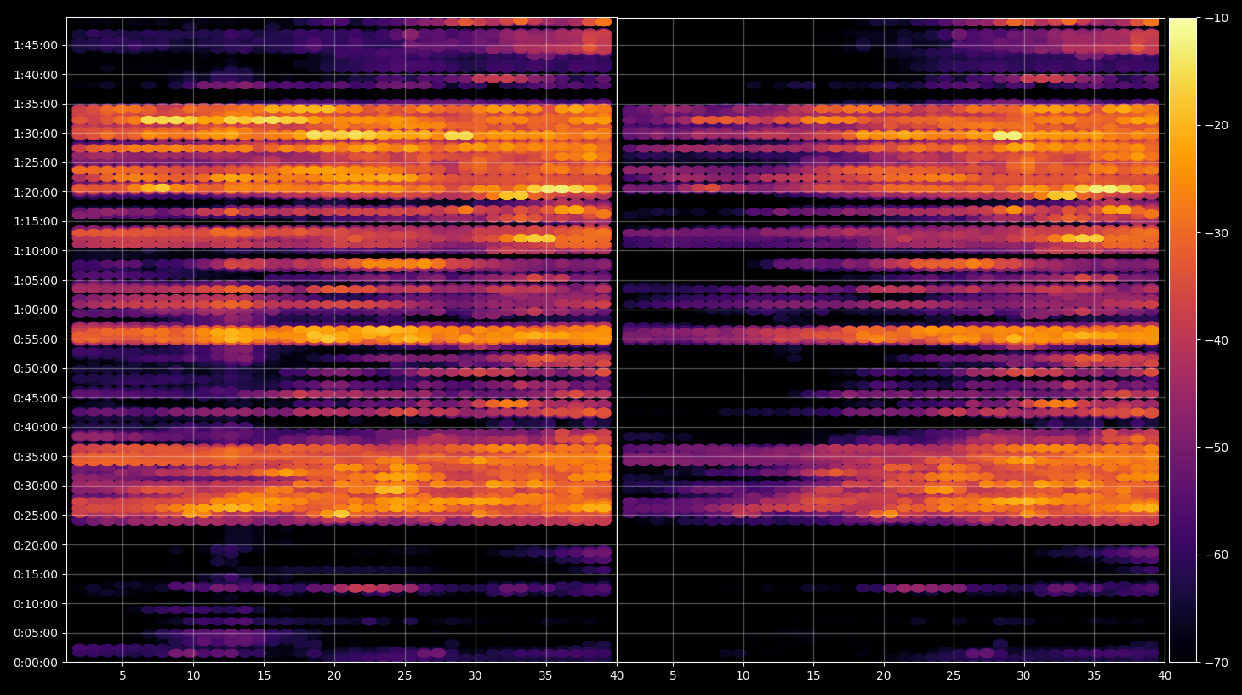
Task: Click the 1:10:00 time tick
Action: pos(36,251)
